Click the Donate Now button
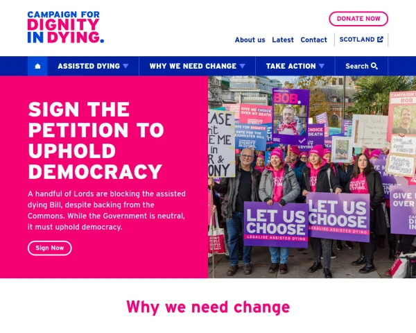The height and width of the screenshot is (333, 416). tap(358, 19)
